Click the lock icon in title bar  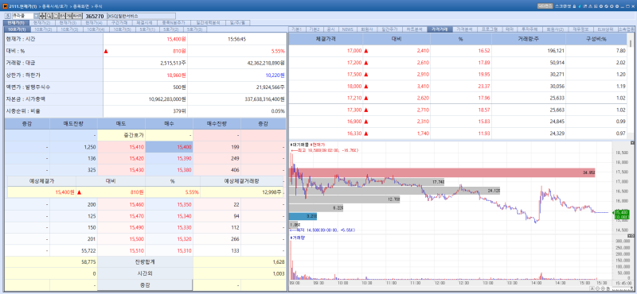(x=574, y=6)
